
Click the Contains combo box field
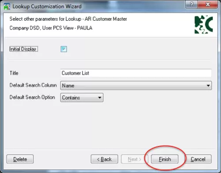82,98
